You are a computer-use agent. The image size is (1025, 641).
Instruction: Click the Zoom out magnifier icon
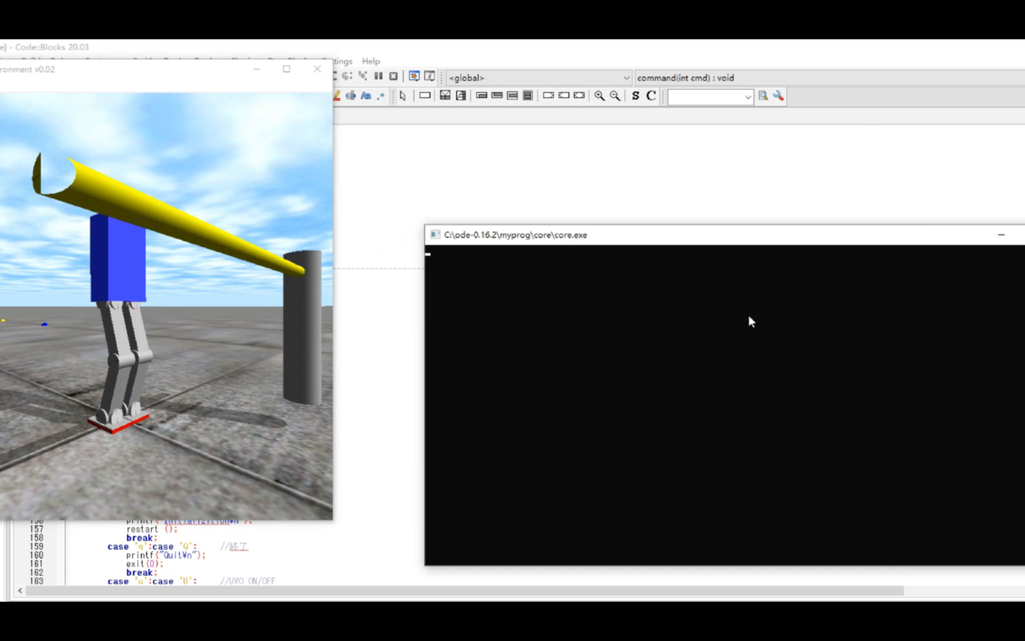coord(615,96)
